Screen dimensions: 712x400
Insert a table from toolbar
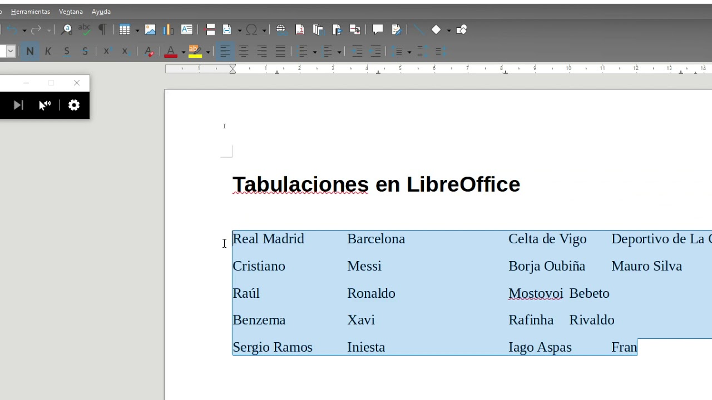click(x=125, y=29)
